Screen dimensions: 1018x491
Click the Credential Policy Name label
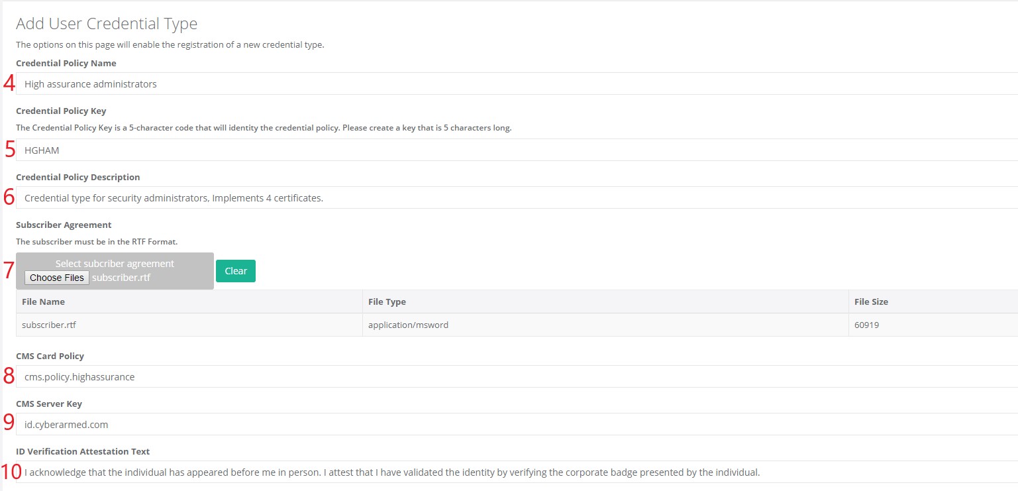[66, 64]
